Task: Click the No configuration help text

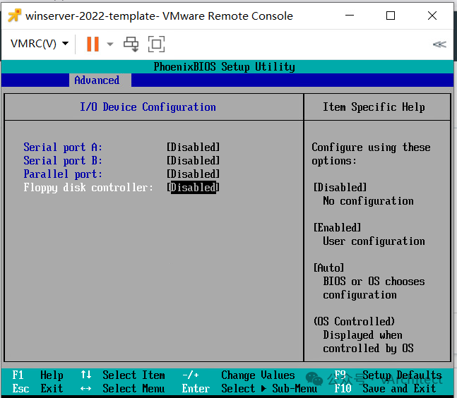Action: [x=368, y=201]
